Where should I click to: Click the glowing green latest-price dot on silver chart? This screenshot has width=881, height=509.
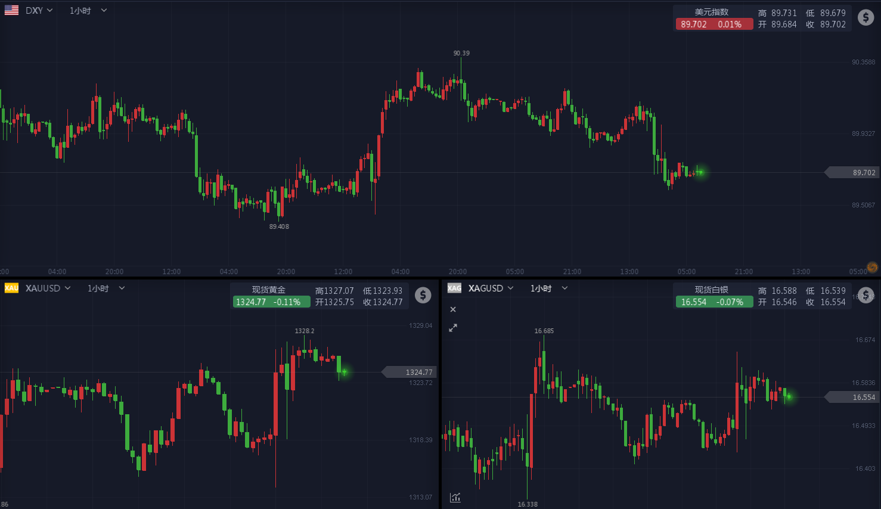coord(789,396)
